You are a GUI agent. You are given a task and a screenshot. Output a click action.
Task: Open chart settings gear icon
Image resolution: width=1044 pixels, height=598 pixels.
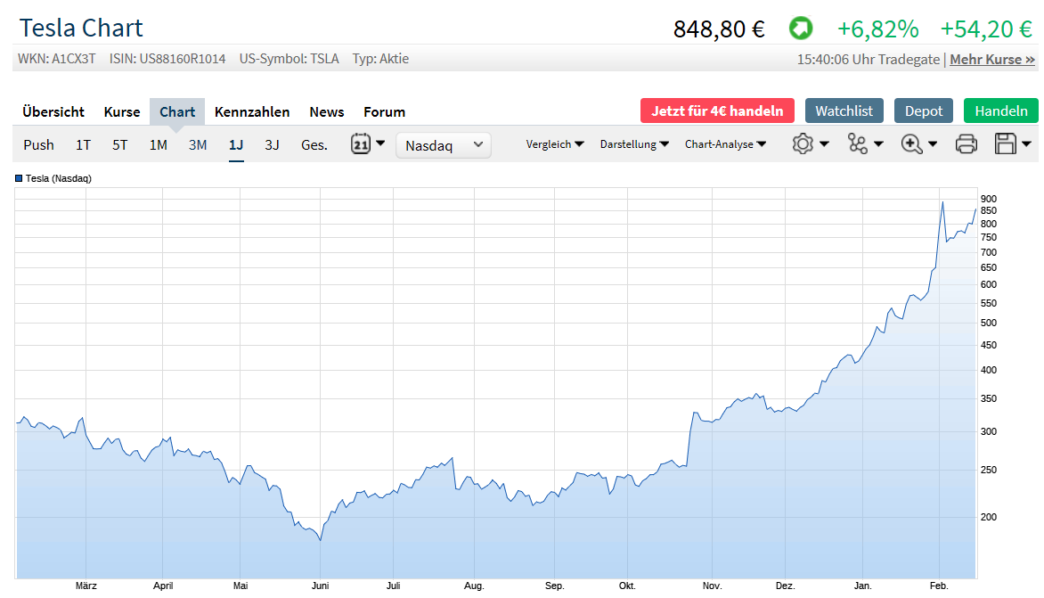[x=803, y=143]
